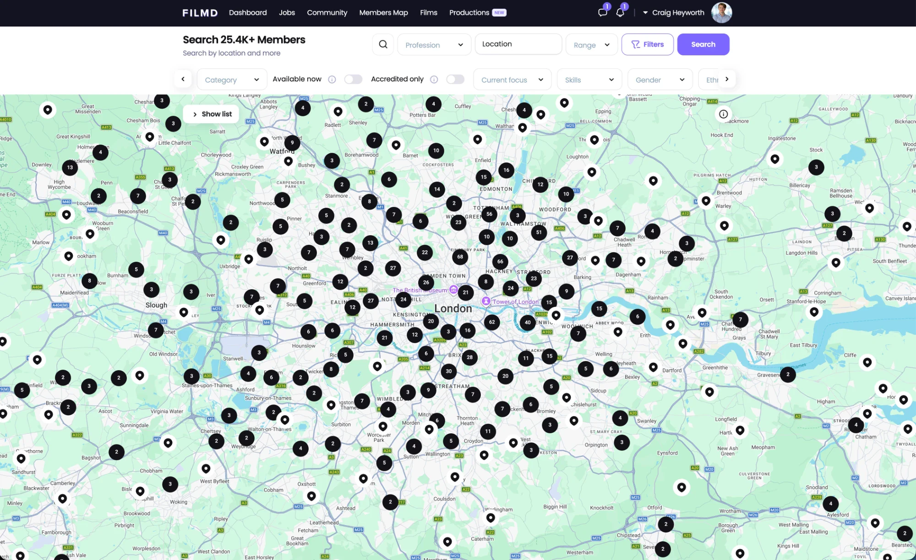Toggle the Accredited only switch

[x=455, y=80]
